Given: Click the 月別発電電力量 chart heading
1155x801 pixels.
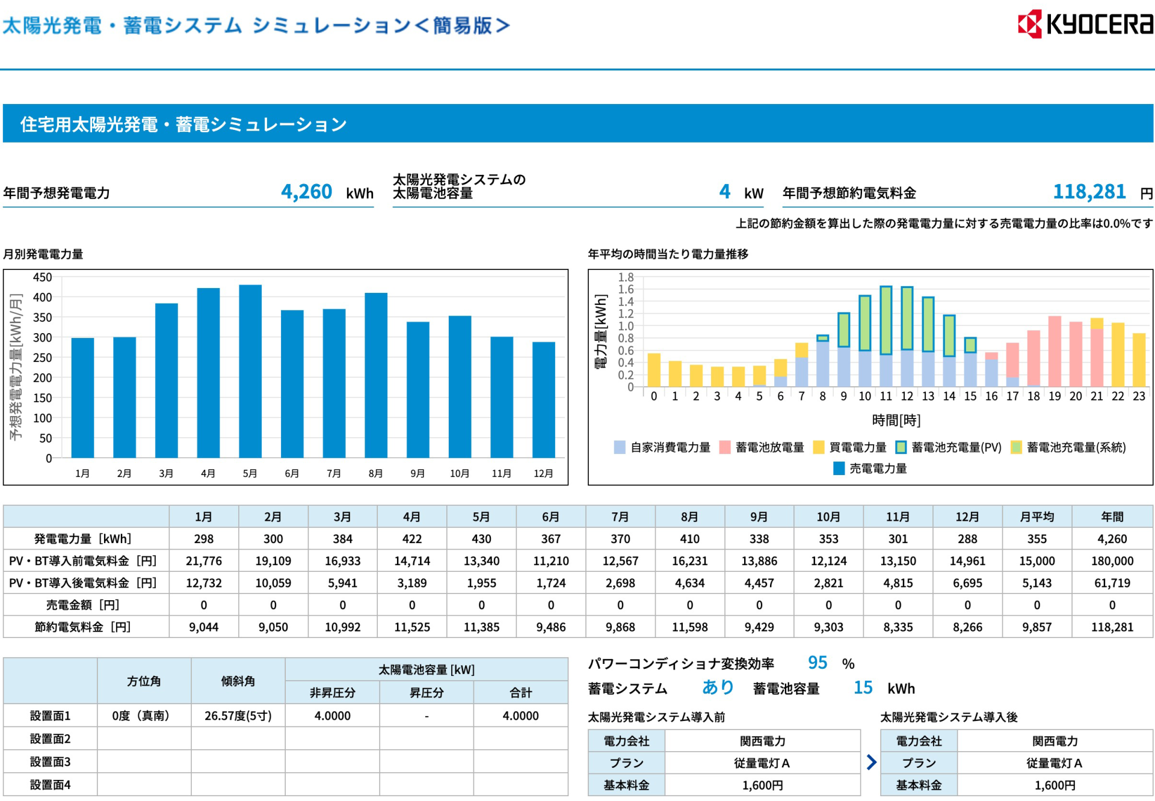Looking at the screenshot, I should click(43, 254).
